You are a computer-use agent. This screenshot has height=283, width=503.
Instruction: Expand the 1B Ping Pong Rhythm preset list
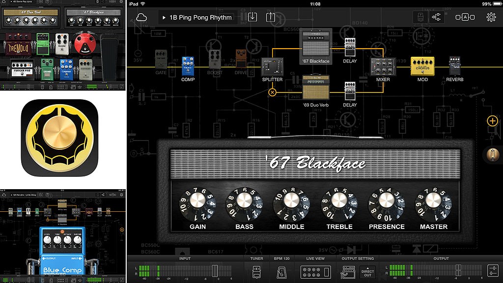pos(196,17)
